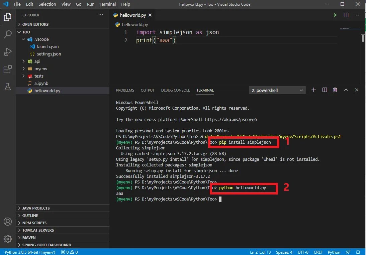Open launch.json in the explorer
The width and height of the screenshot is (366, 255).
pyautogui.click(x=62, y=46)
